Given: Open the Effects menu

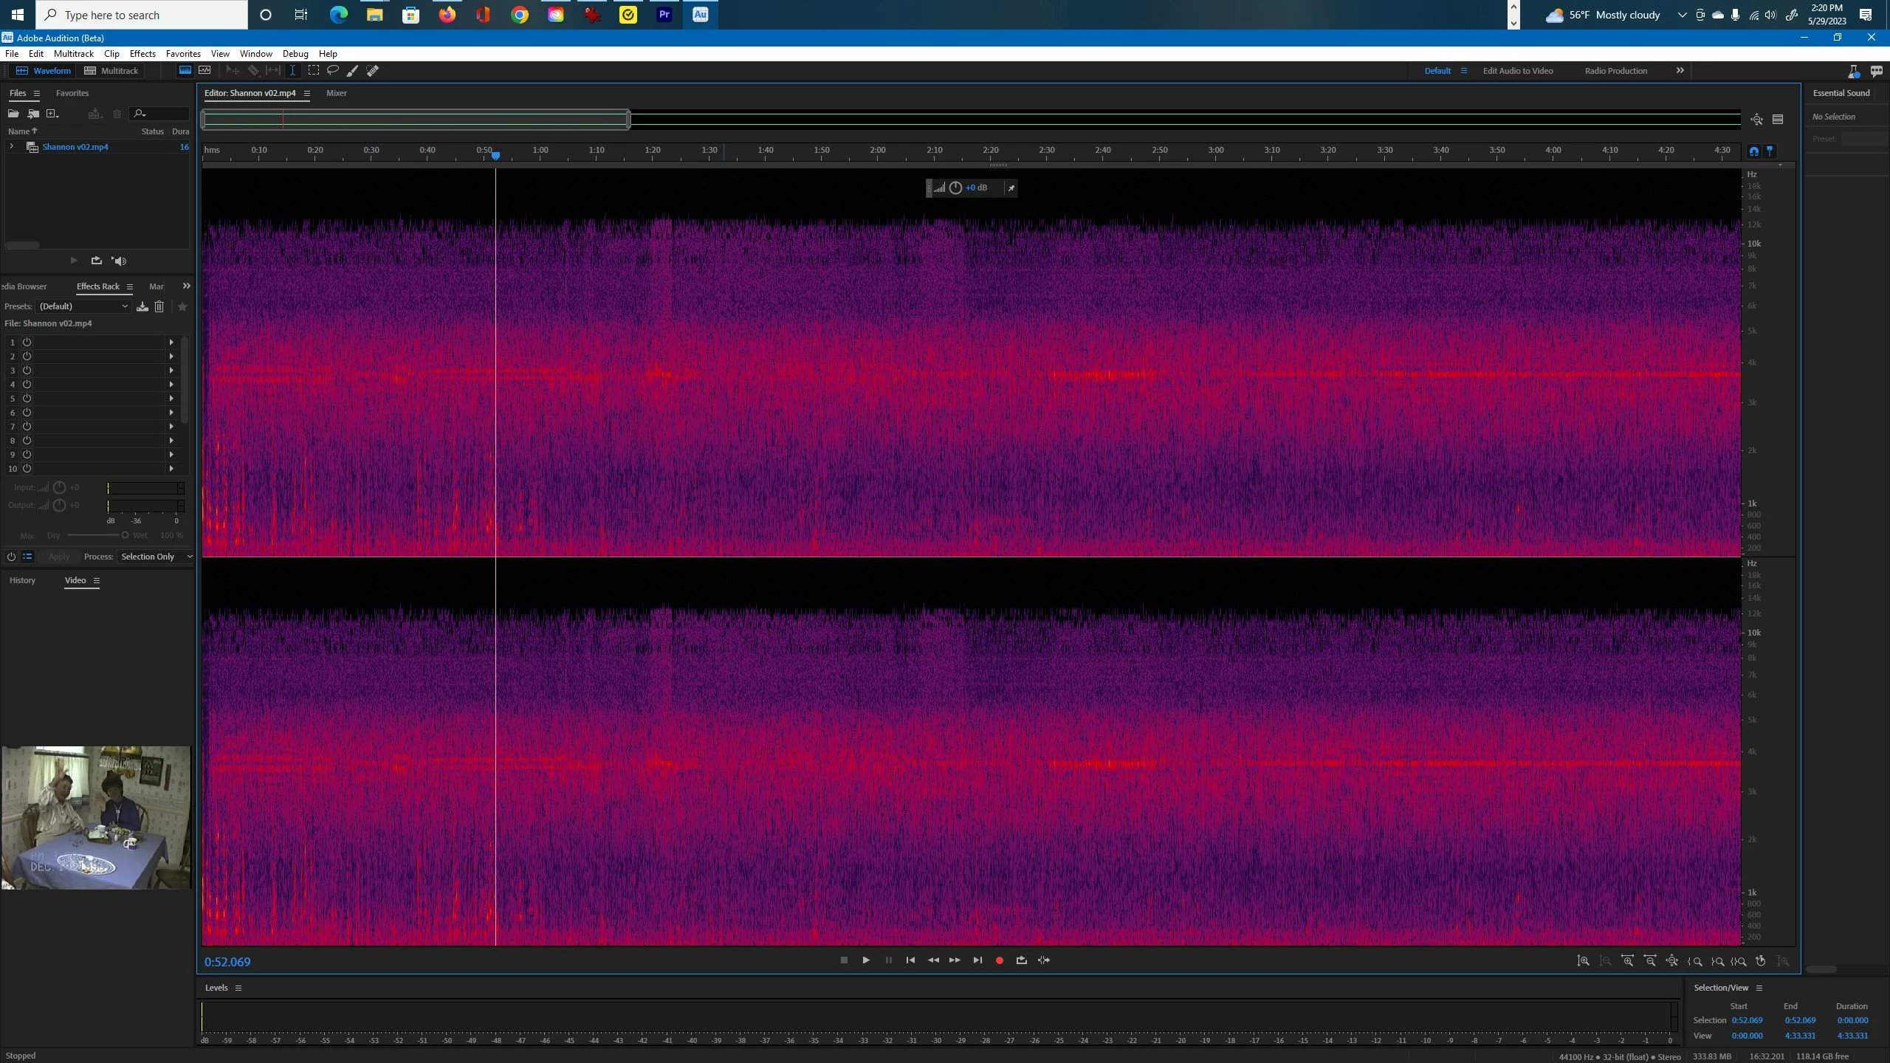Looking at the screenshot, I should (142, 54).
